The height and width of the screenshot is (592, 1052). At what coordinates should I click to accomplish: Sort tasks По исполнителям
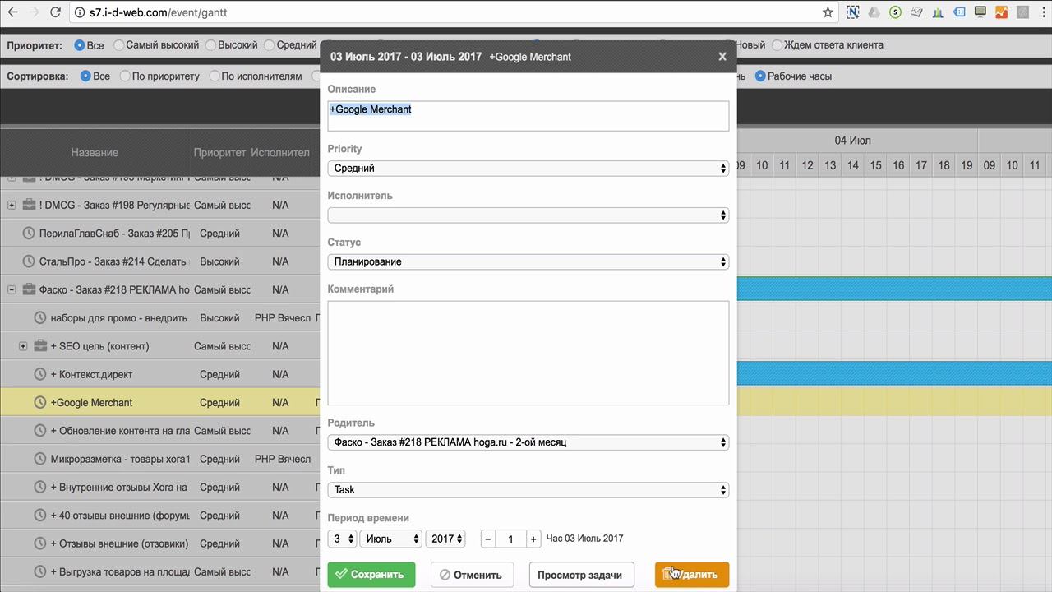(x=215, y=76)
